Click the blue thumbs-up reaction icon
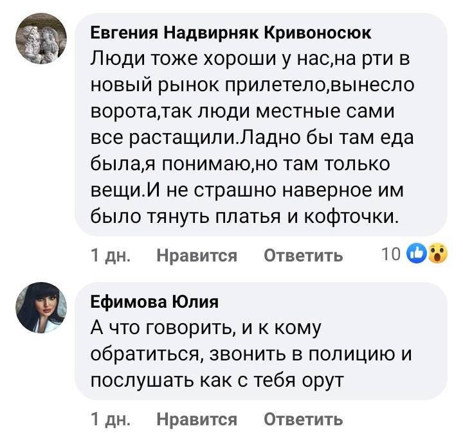 pyautogui.click(x=417, y=255)
